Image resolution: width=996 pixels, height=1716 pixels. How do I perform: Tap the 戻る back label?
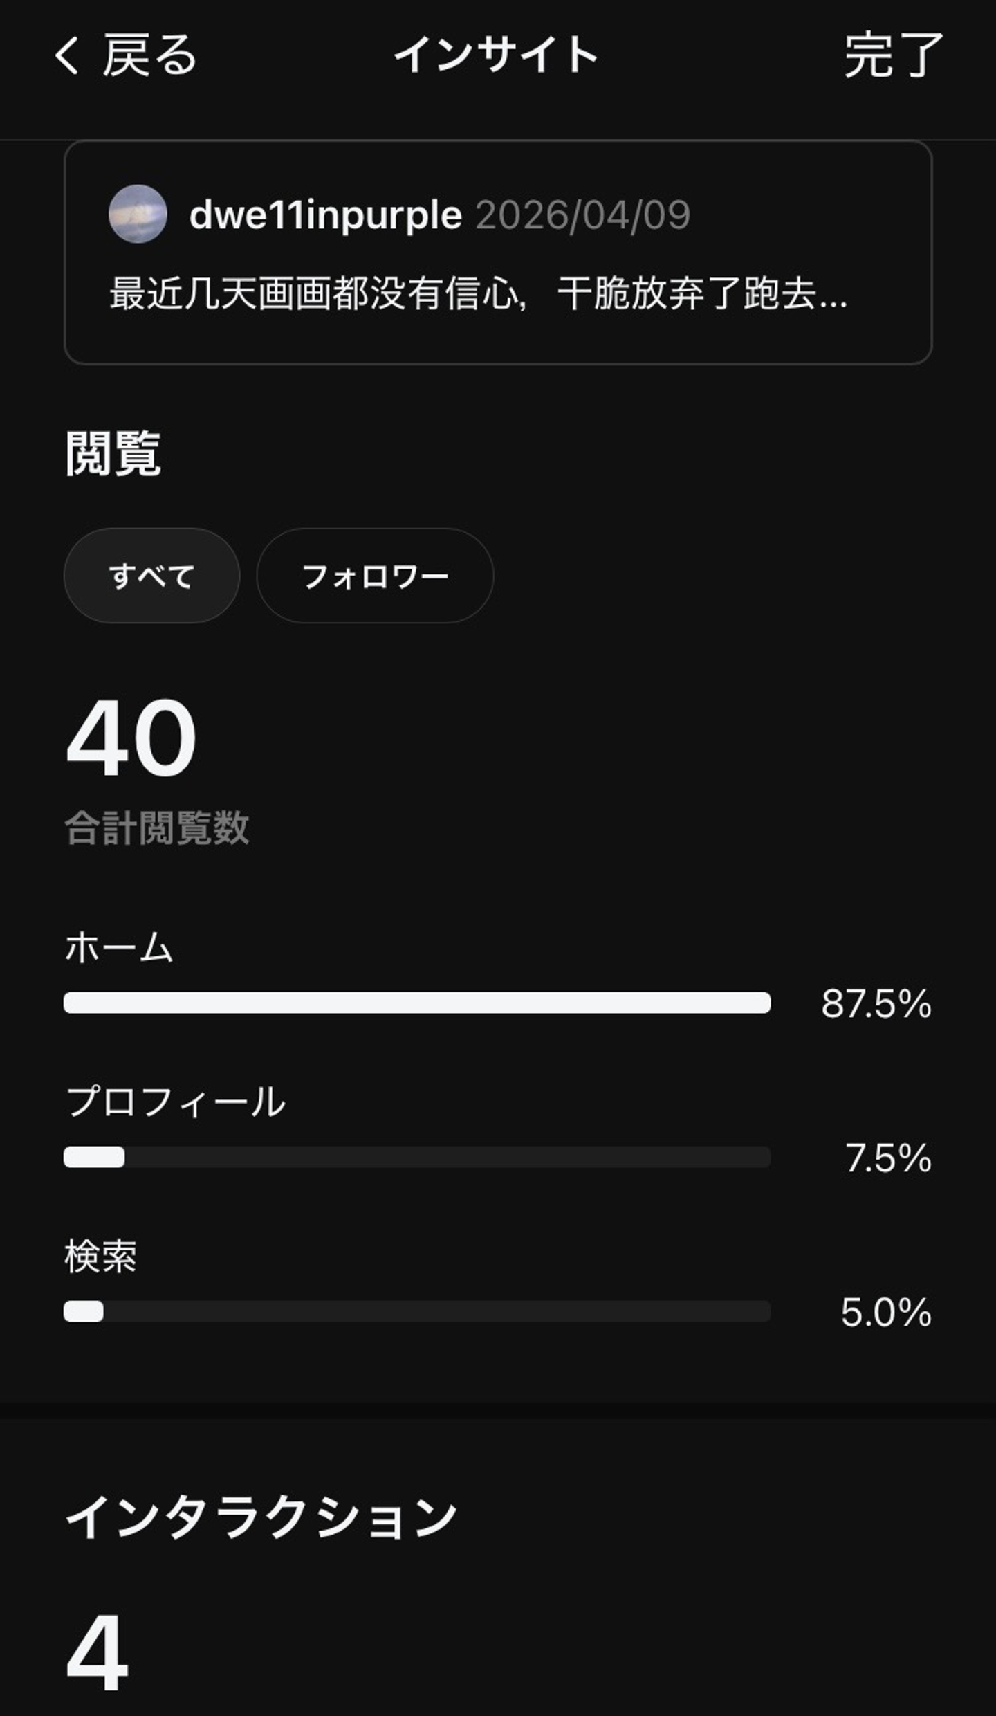(150, 55)
